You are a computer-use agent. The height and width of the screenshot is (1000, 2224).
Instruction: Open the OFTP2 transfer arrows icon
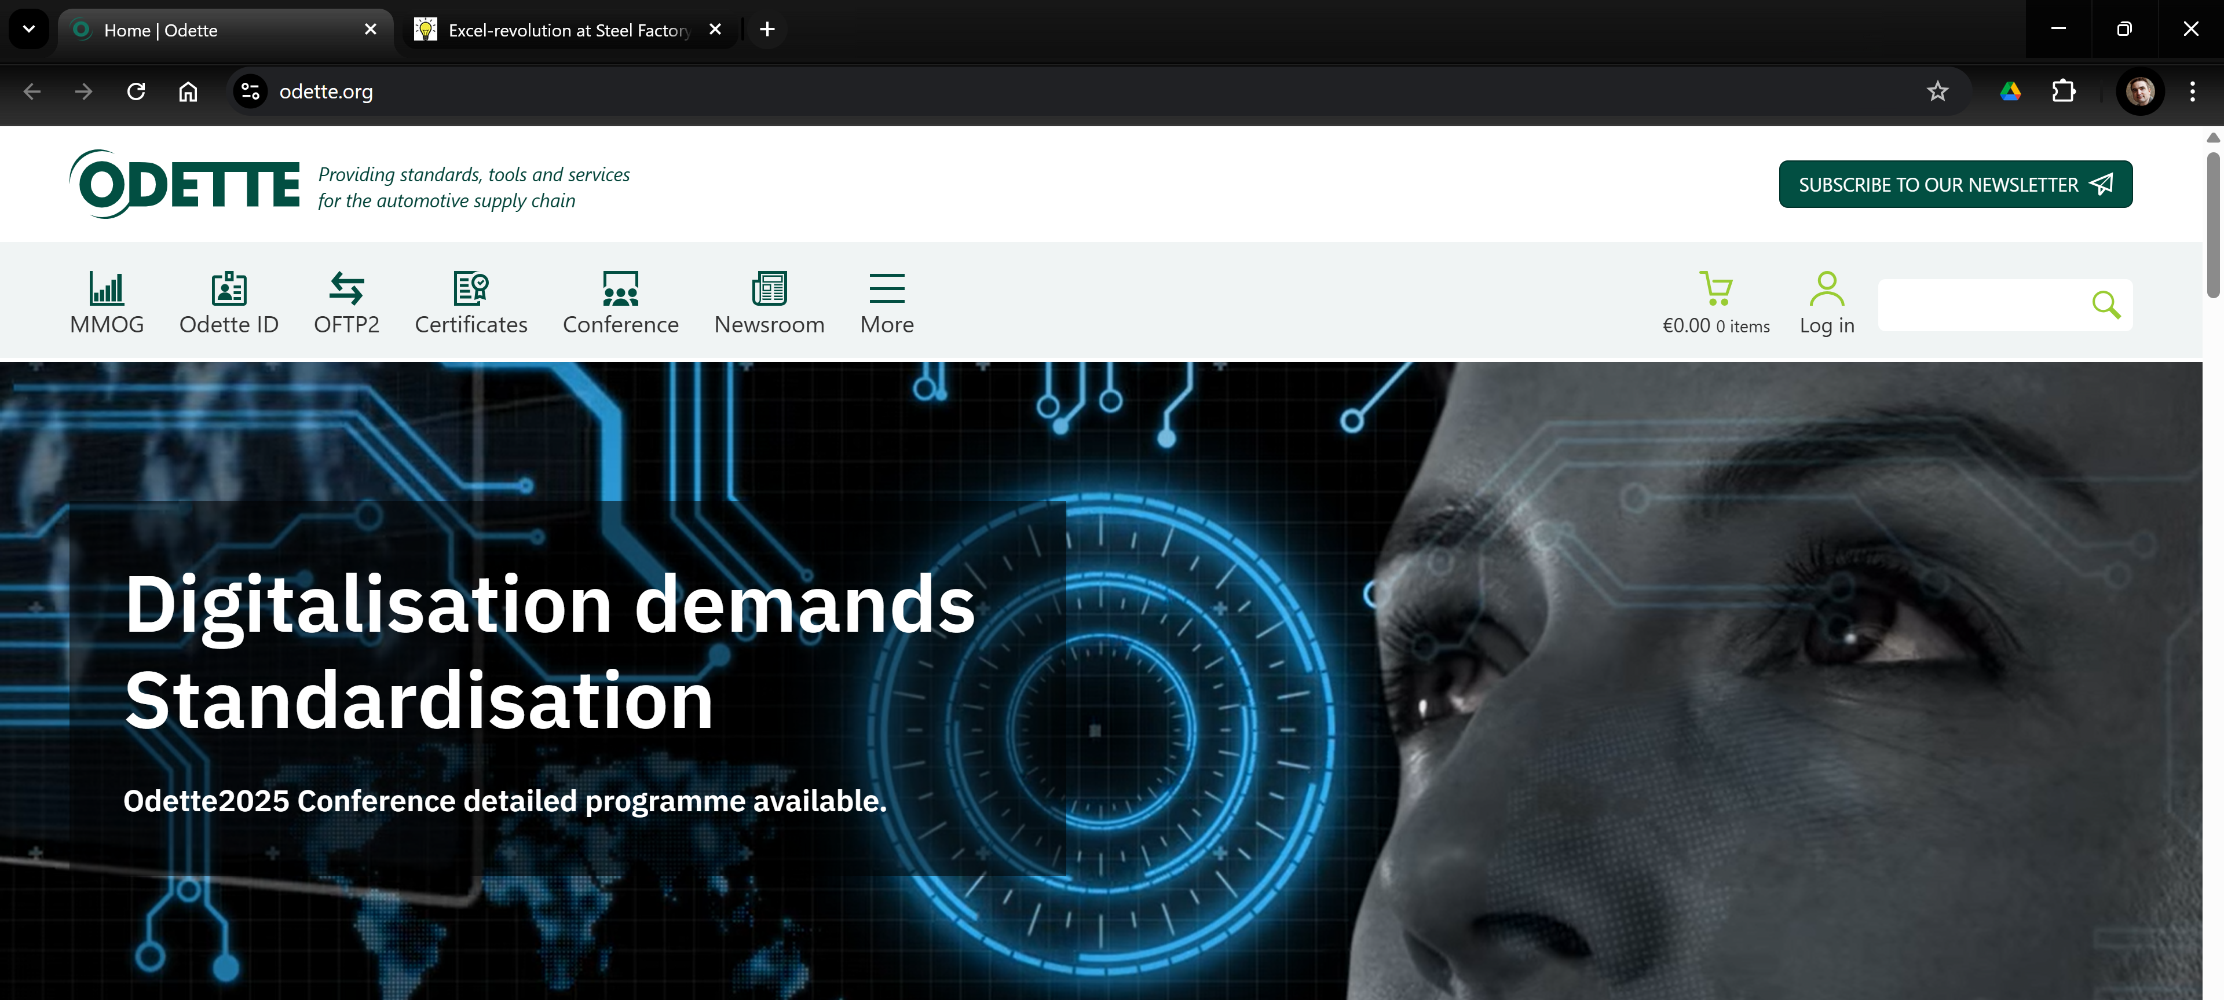tap(346, 288)
